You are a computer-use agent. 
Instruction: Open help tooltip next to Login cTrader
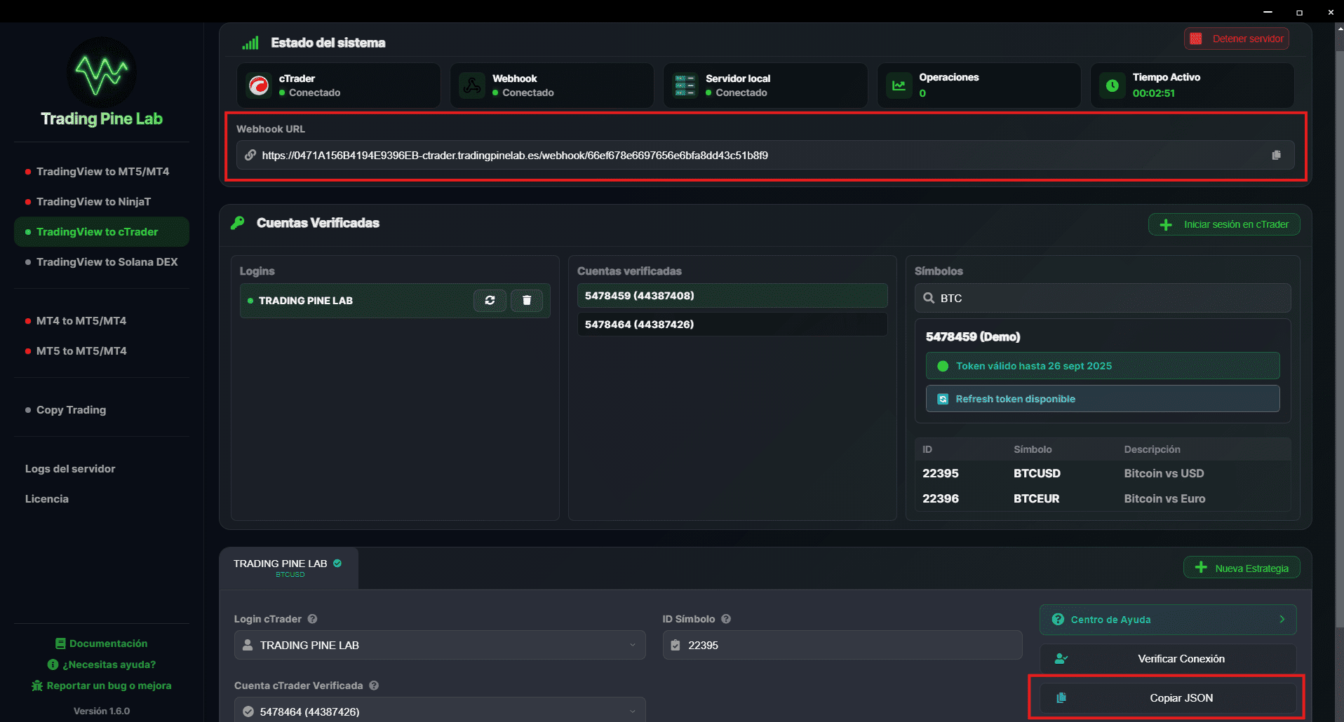coord(311,619)
